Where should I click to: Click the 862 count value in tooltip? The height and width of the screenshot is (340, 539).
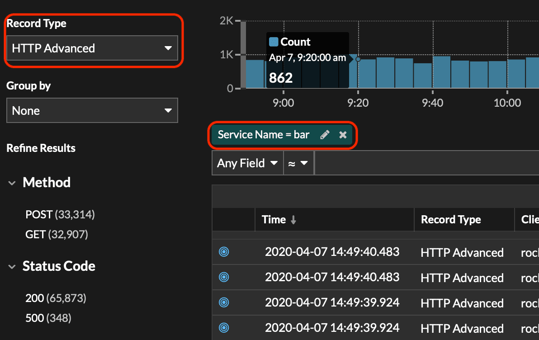281,78
